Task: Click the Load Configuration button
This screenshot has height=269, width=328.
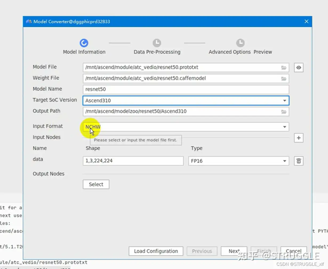Action: coord(156,251)
